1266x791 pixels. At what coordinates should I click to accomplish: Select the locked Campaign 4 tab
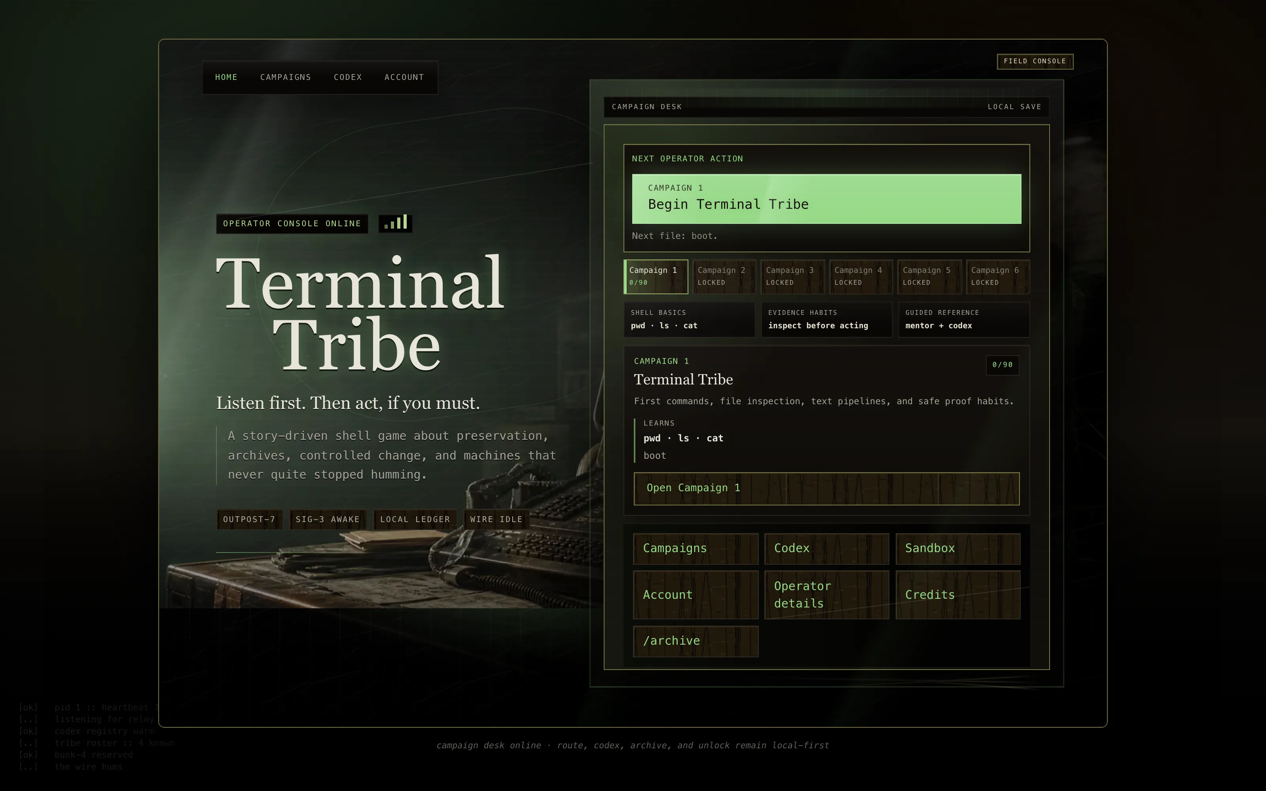(861, 277)
